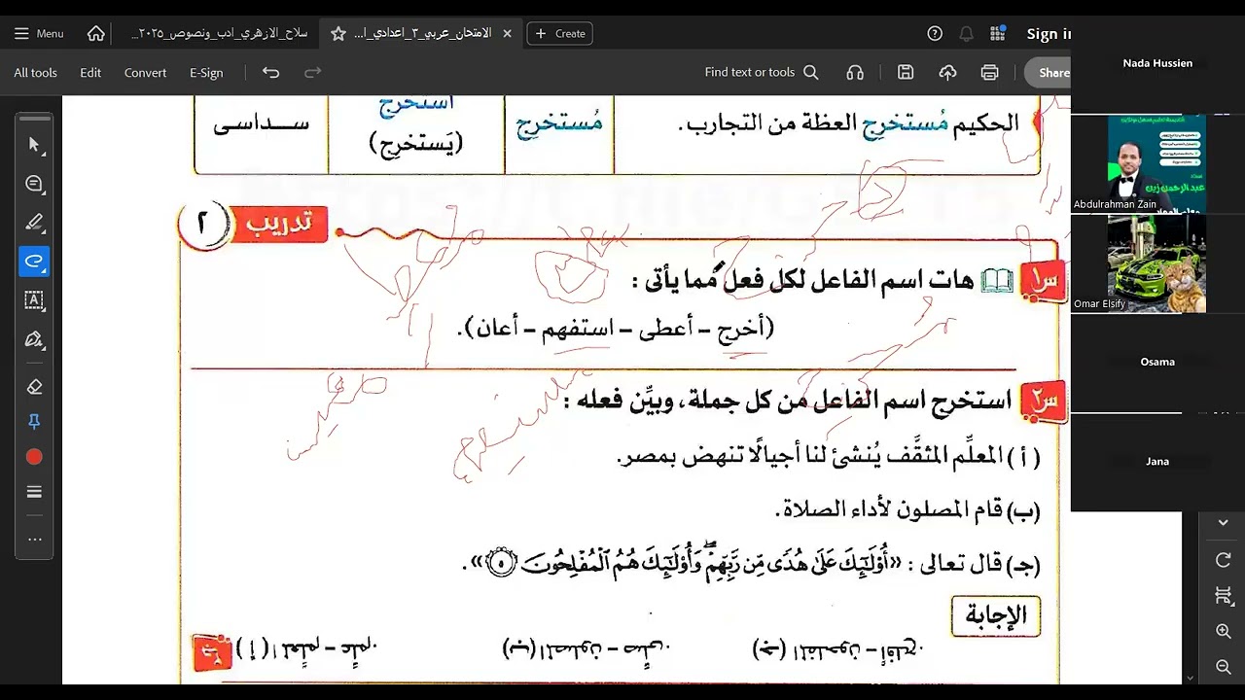The width and height of the screenshot is (1245, 700).
Task: Click the scrollbar down arrow at the document bottom
Action: coord(1191,678)
